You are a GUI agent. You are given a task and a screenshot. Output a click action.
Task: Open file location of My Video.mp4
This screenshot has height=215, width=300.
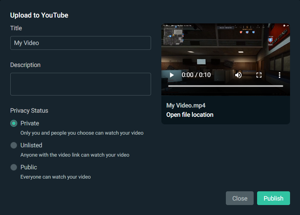(190, 115)
